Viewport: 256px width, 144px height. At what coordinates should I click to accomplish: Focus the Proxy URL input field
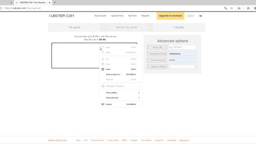pos(182,47)
